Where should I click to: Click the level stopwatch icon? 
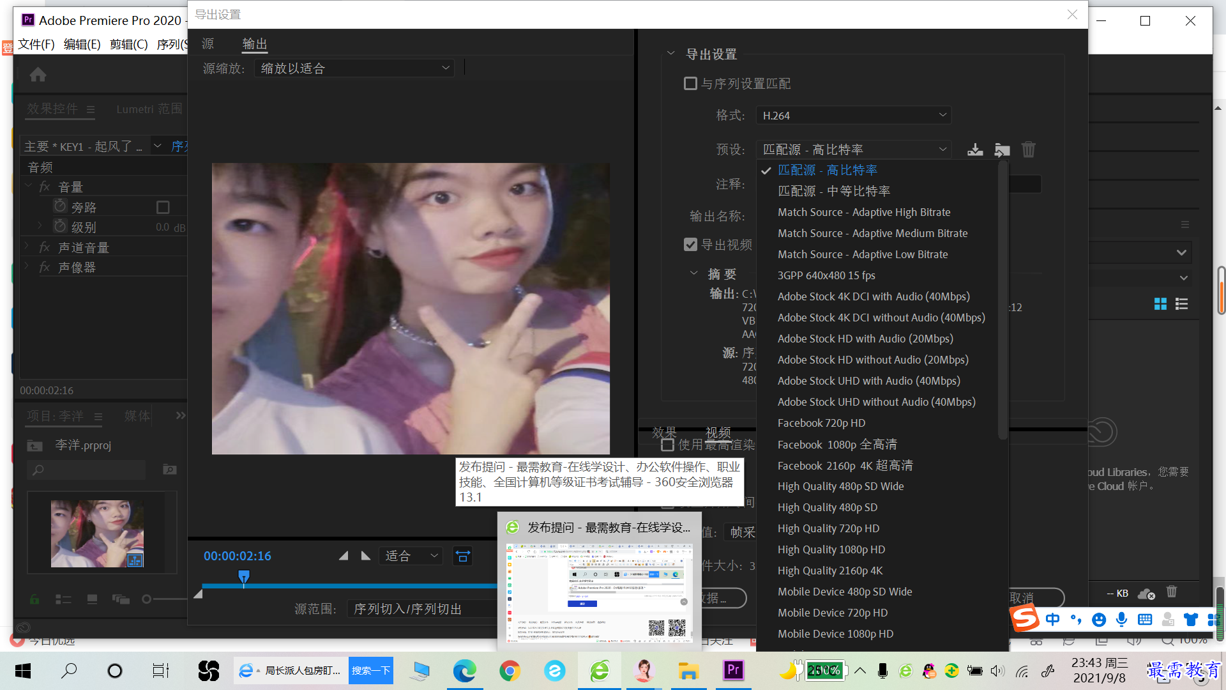point(60,226)
